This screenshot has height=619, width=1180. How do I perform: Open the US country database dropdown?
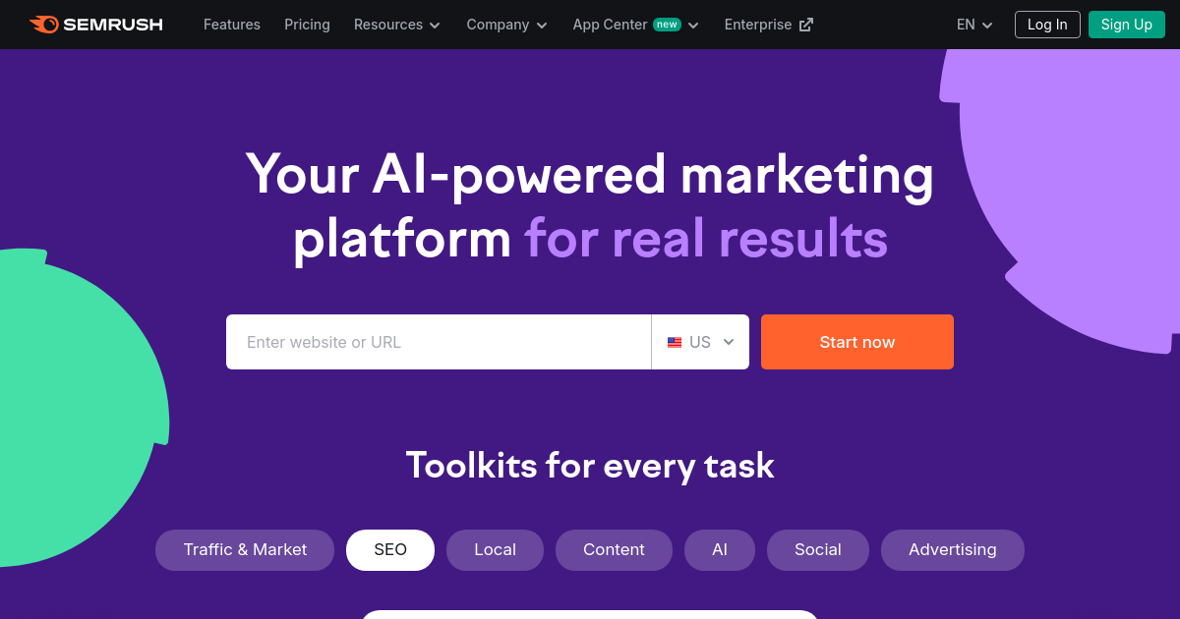tap(700, 342)
